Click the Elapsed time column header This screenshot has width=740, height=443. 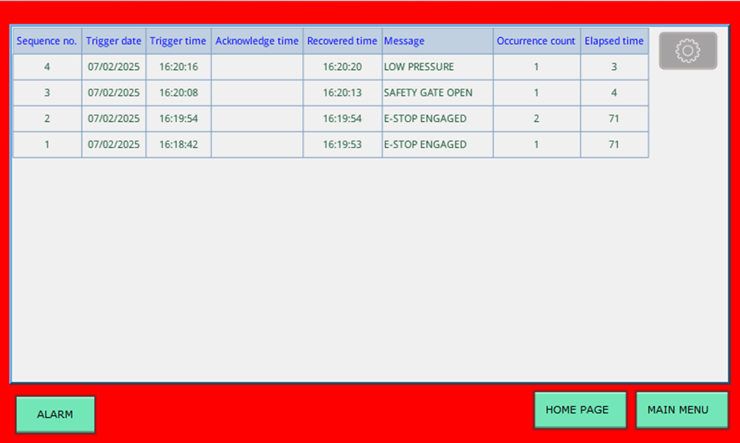pos(614,41)
